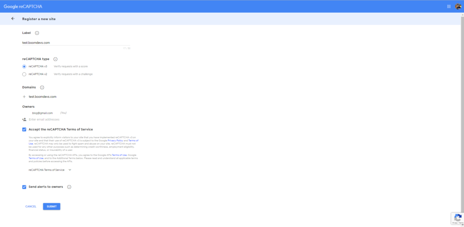The height and width of the screenshot is (227, 464).
Task: Click the add-person icon under Owners
Action: [x=24, y=119]
